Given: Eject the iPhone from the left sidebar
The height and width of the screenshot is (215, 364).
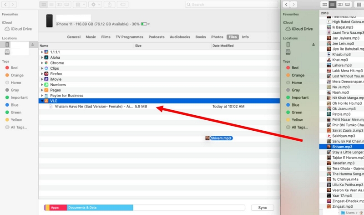Looking at the screenshot, I should pyautogui.click(x=32, y=45).
